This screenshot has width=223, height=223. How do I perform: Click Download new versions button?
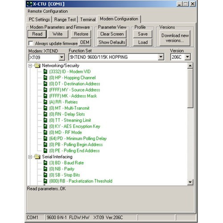pyautogui.click(x=175, y=38)
